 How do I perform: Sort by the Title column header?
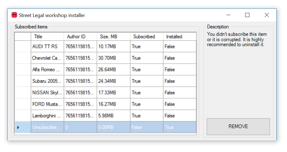pyautogui.click(x=47, y=36)
